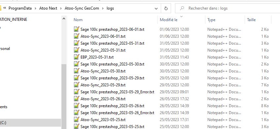Click the date 29/05/2023 09:01
This screenshot has width=280, height=129.
174,92
